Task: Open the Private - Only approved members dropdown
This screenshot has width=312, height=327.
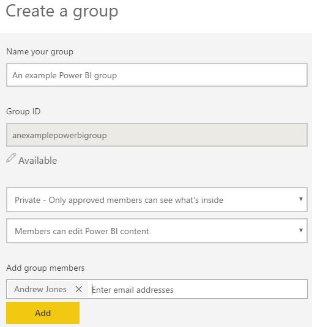Action: (157, 200)
